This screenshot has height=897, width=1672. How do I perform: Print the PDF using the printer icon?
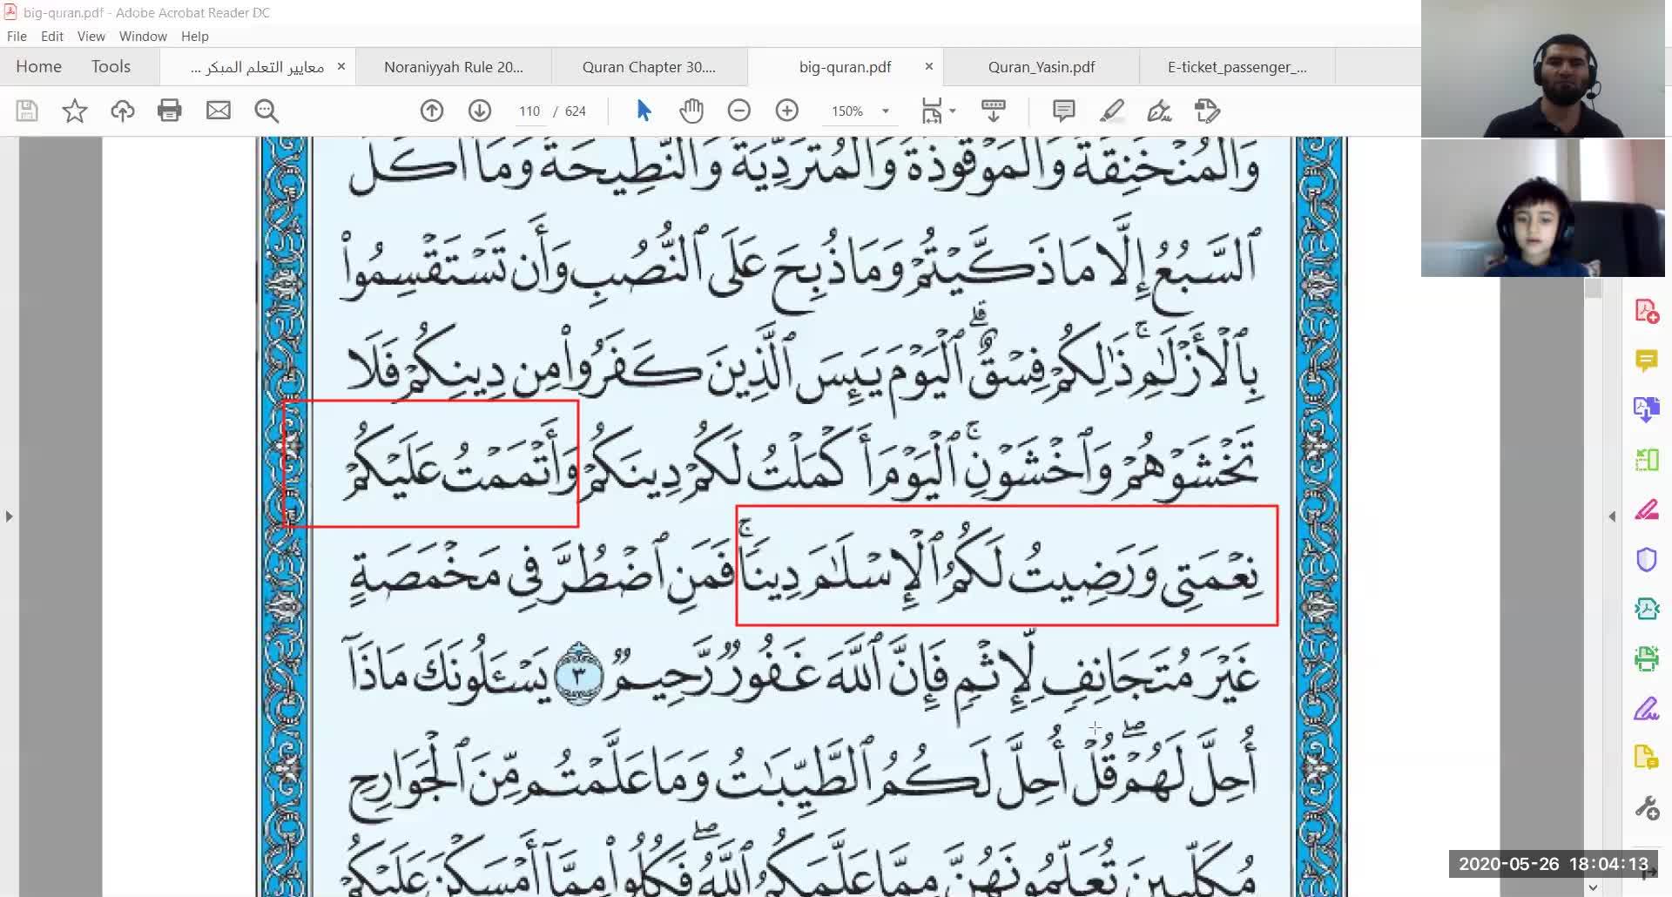coord(170,111)
